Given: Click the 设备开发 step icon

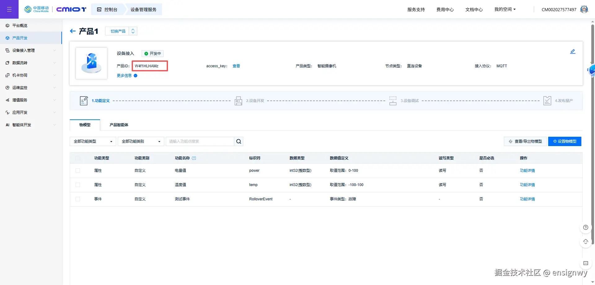Looking at the screenshot, I should [x=238, y=101].
